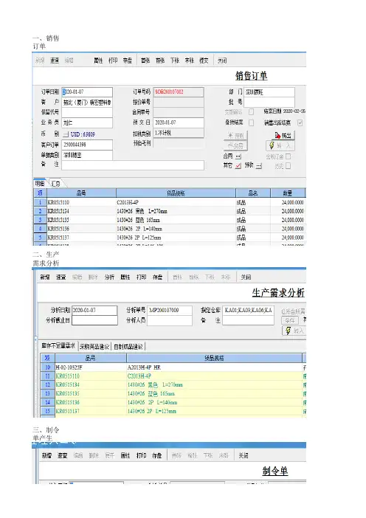Focus 批号 batch field

[x=269, y=102]
